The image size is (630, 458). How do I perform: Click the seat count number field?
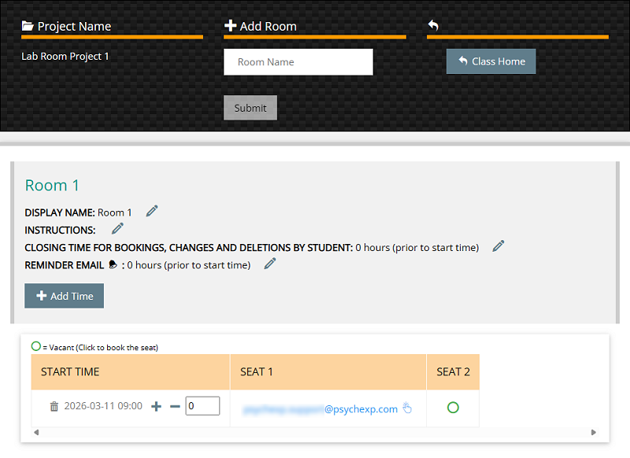coord(202,406)
